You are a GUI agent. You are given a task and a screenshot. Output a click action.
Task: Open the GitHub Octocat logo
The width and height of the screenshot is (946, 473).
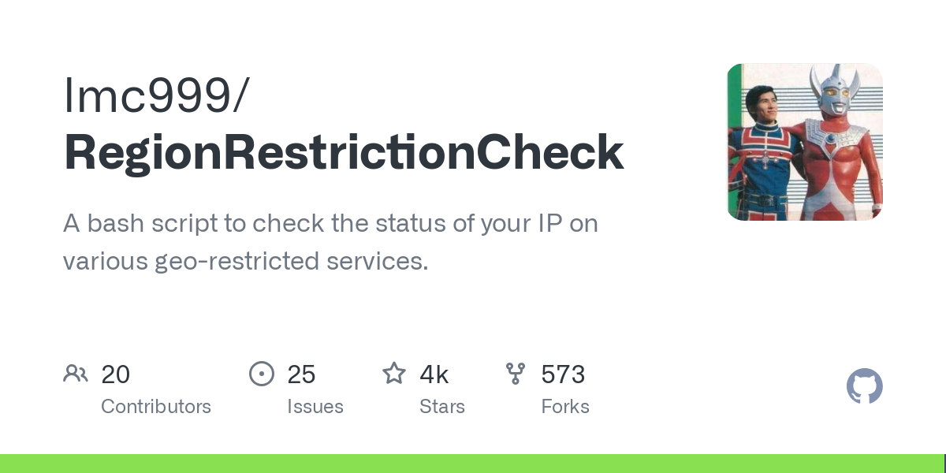click(865, 387)
